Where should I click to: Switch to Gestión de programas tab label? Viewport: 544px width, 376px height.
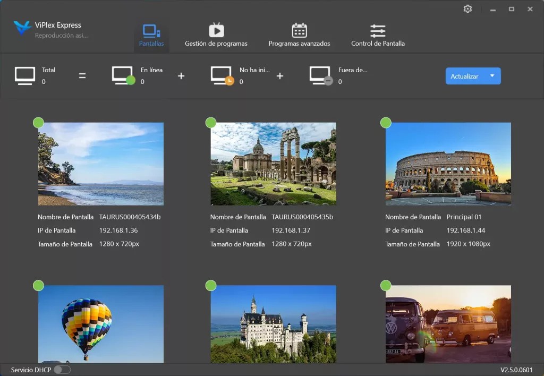pyautogui.click(x=216, y=44)
